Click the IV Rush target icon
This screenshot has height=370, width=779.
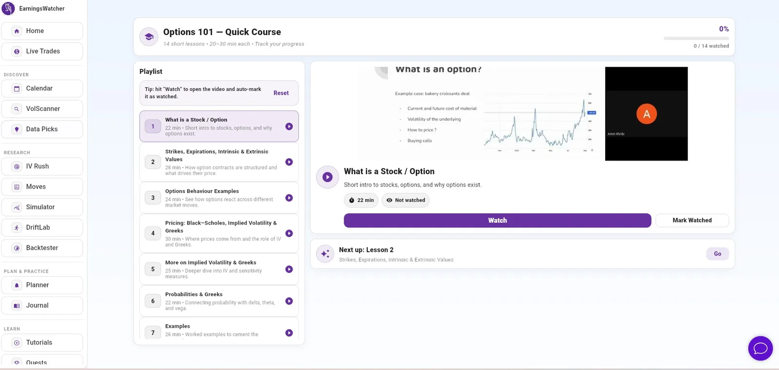[x=17, y=166]
